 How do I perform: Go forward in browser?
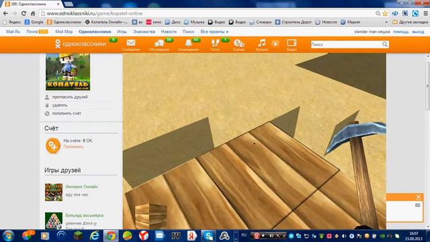tap(15, 13)
